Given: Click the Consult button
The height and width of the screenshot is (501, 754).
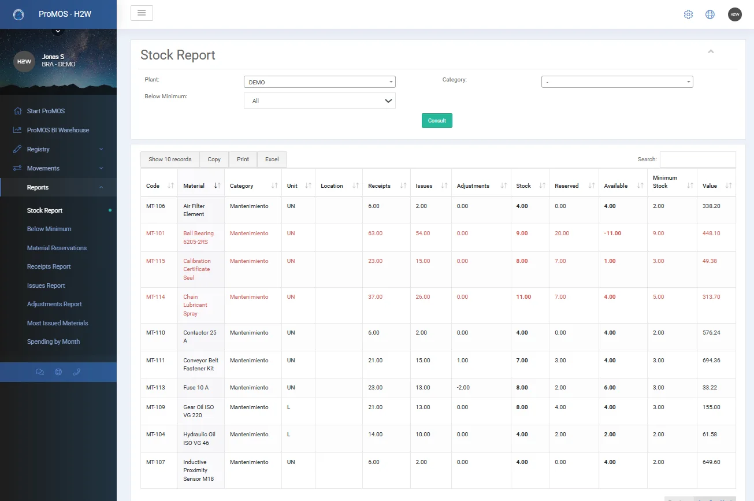Looking at the screenshot, I should pyautogui.click(x=437, y=121).
